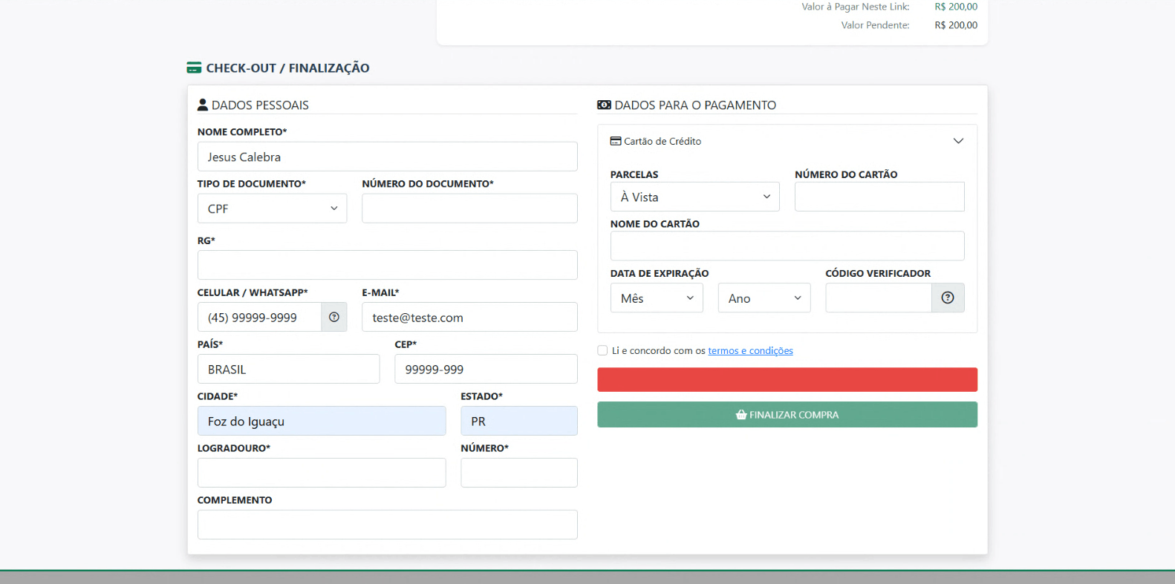Focus the E-mail input field
This screenshot has height=584, width=1175.
tap(469, 317)
